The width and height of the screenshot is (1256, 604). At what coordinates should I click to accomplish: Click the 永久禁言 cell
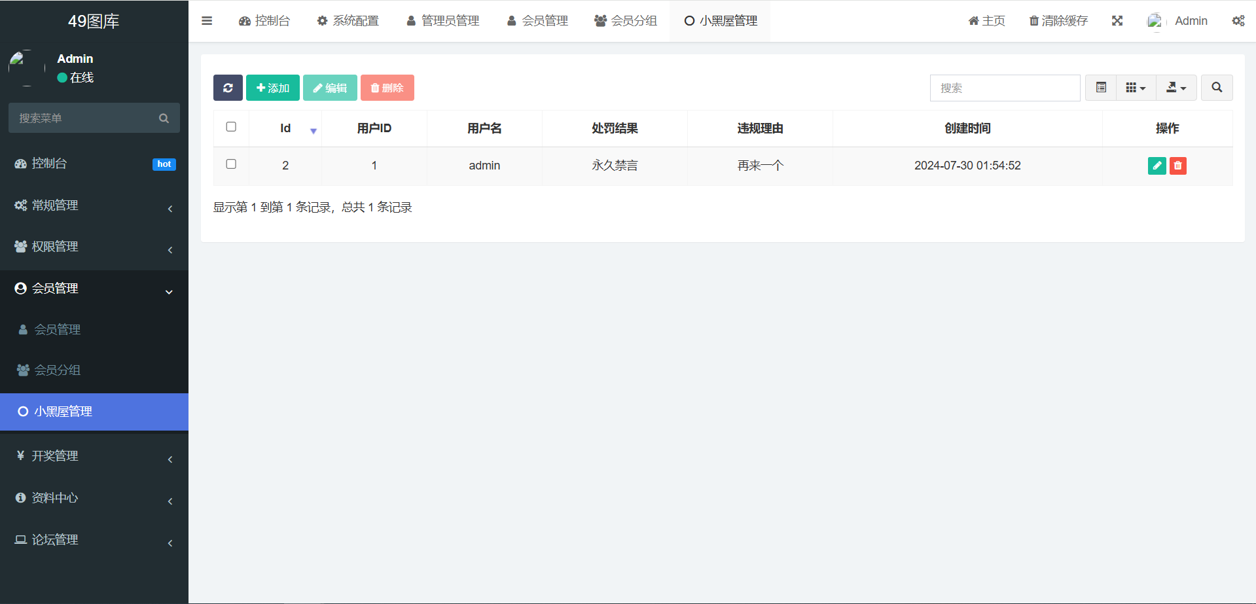(615, 166)
